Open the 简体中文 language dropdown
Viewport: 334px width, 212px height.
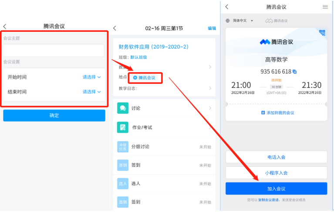pyautogui.click(x=243, y=20)
